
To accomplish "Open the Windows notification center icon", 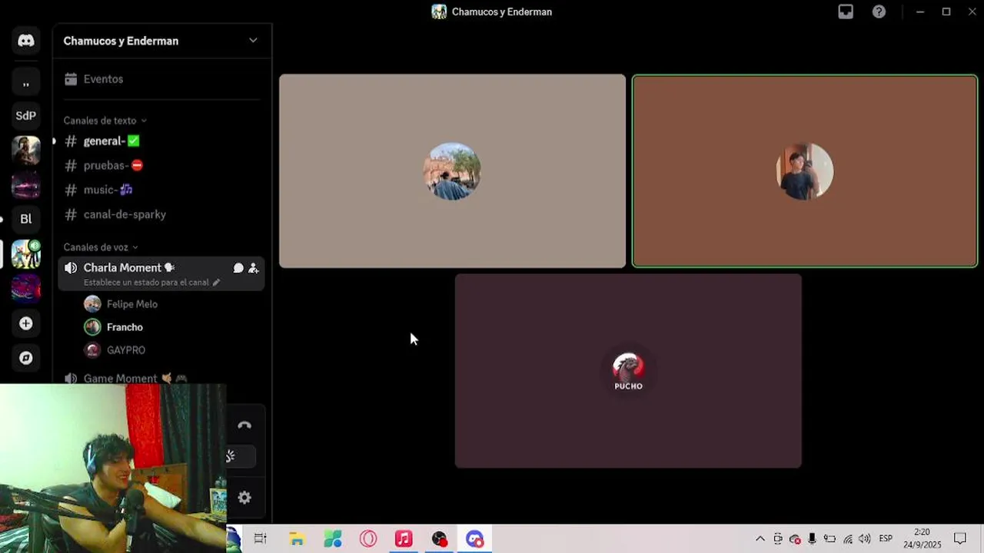I will tap(960, 539).
